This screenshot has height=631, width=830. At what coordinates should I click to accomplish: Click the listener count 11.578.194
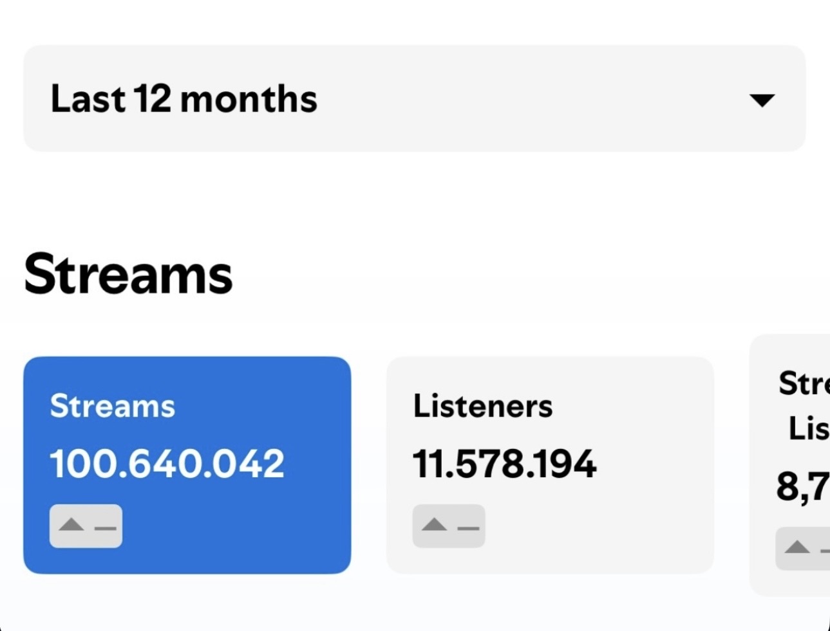coord(505,464)
